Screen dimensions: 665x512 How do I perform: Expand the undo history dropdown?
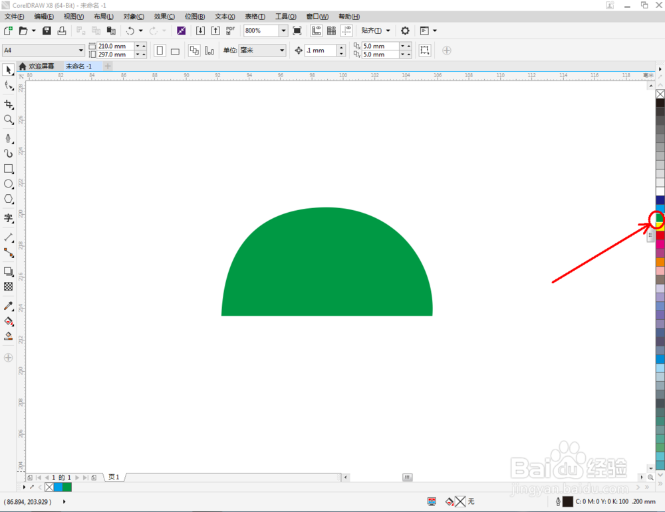(x=141, y=31)
